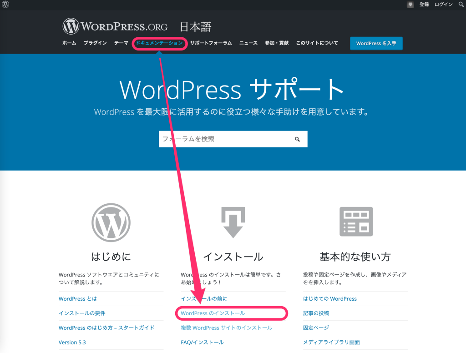
Task: Click the download arrow icon above インストール
Action: (233, 222)
